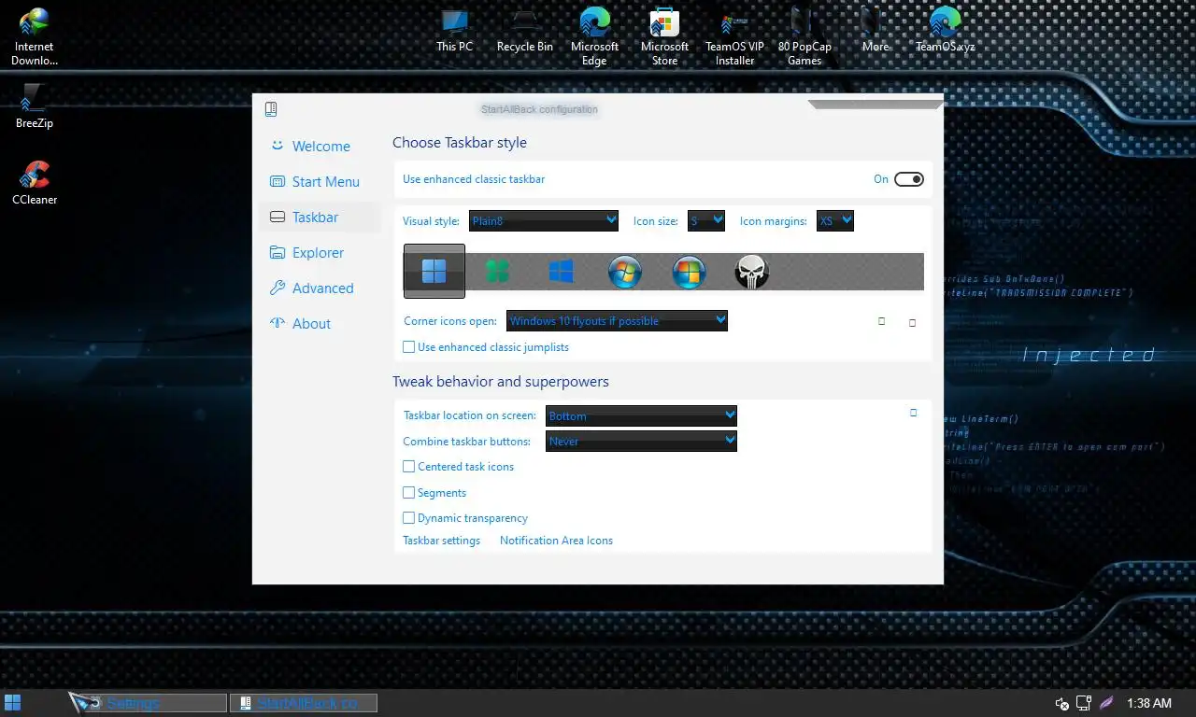The height and width of the screenshot is (717, 1196).
Task: Click Tweak behavior and superpowers heading
Action: click(501, 382)
